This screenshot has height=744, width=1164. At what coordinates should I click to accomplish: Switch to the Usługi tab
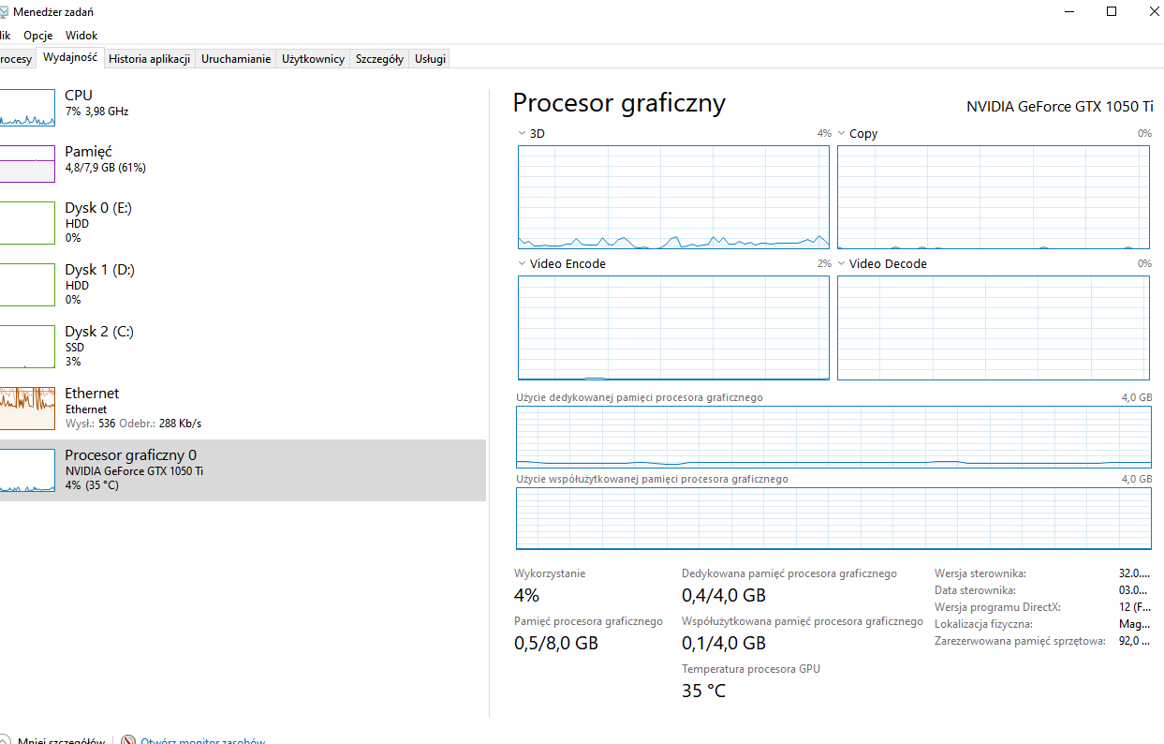(430, 58)
